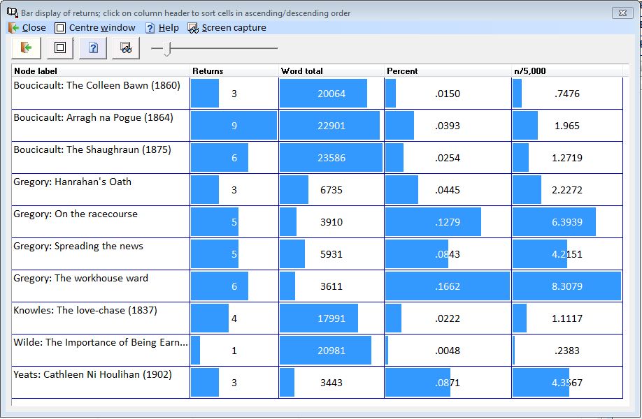Click n/5,000 cell .2383
This screenshot has width=642, height=419.
click(567, 351)
